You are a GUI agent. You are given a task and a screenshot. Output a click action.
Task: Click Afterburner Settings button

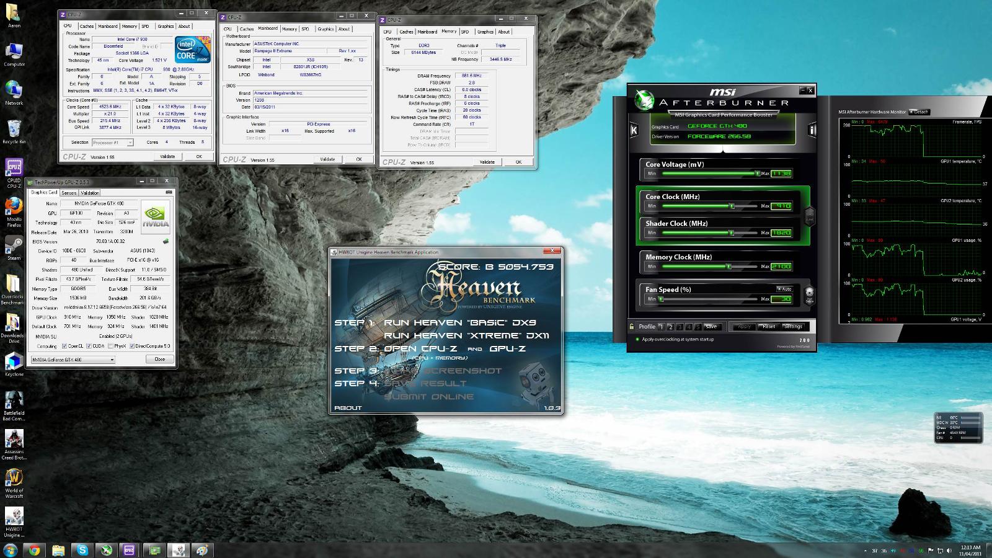click(793, 327)
